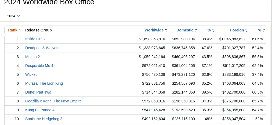272x125 pixels.
Task: Sort by Foreign gross column
Action: (239, 30)
